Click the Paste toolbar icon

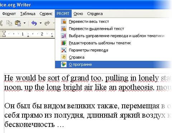click(x=18, y=23)
